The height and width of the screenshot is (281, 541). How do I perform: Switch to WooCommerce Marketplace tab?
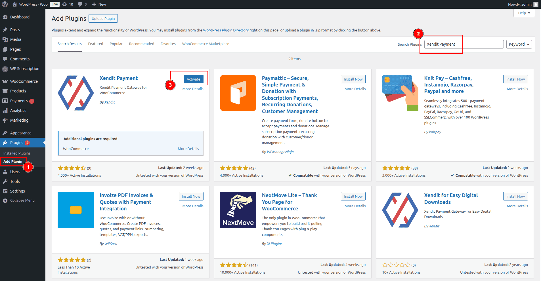[206, 44]
